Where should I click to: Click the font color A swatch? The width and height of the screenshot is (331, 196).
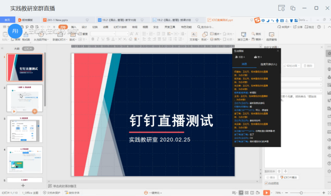click(x=113, y=39)
